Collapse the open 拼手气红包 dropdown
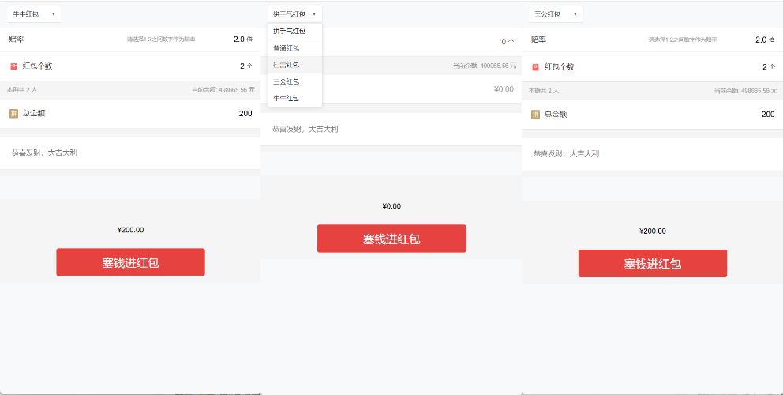Viewport: 783px width, 395px height. (295, 14)
